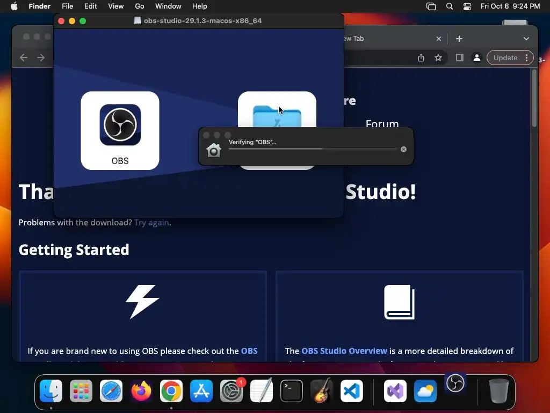Viewport: 550px width, 413px height.
Task: Open Launchpad from the Dock
Action: (81, 391)
